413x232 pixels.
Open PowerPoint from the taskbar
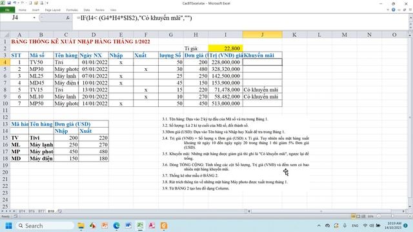105,226
